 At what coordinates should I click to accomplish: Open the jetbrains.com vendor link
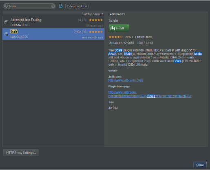(x=126, y=80)
